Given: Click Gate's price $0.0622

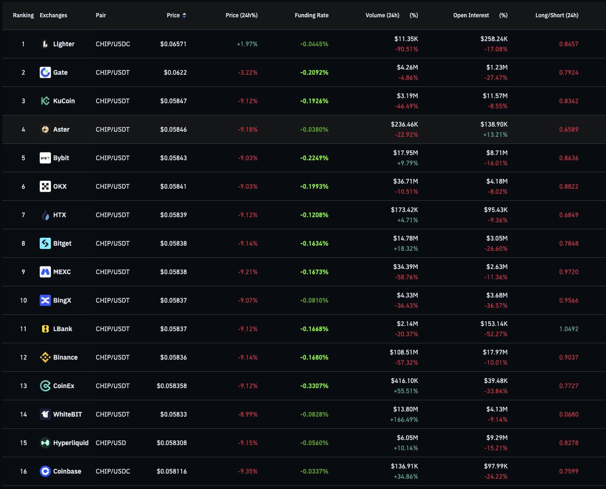Looking at the screenshot, I should point(175,72).
